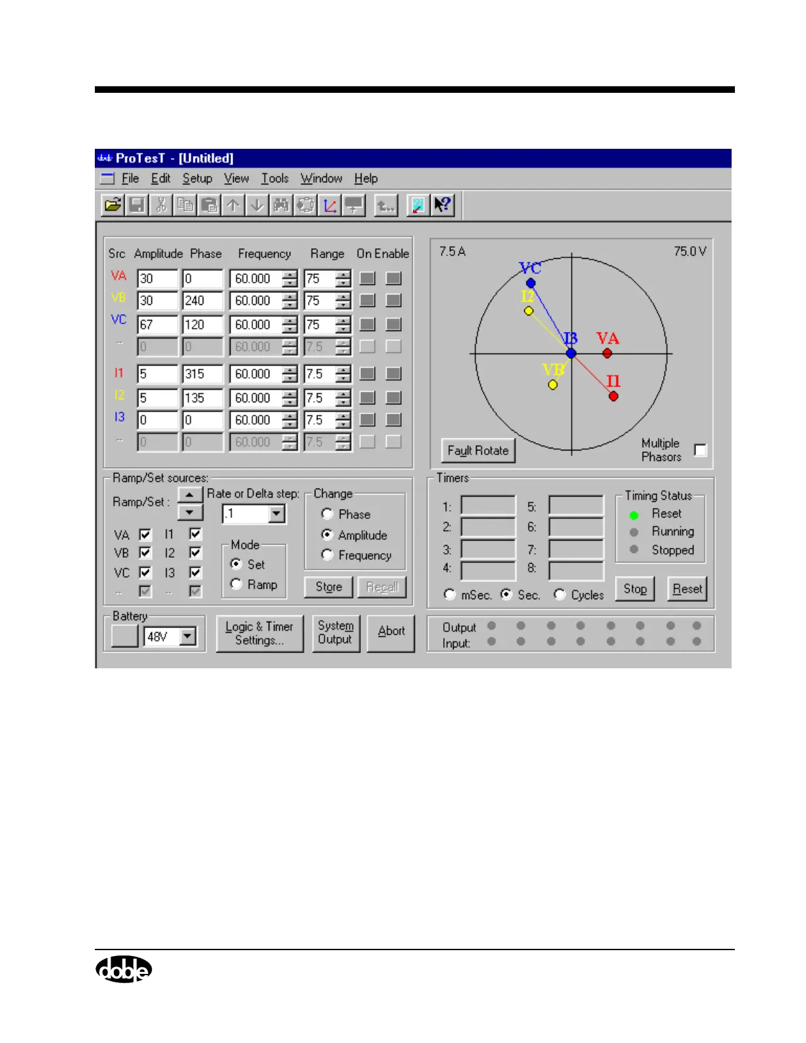
Task: Click the ProTesT document icon in menu bar
Action: (107, 178)
